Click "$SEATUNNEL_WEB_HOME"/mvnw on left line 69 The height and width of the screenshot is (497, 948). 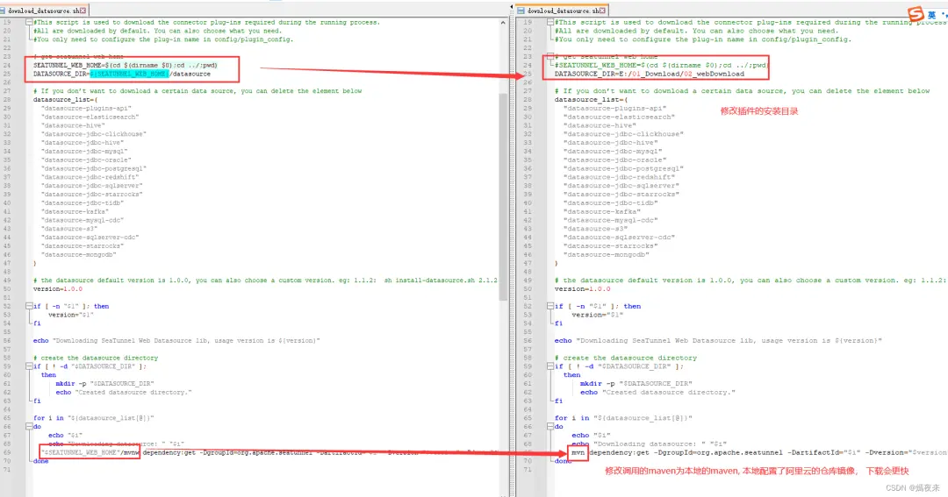click(x=90, y=452)
